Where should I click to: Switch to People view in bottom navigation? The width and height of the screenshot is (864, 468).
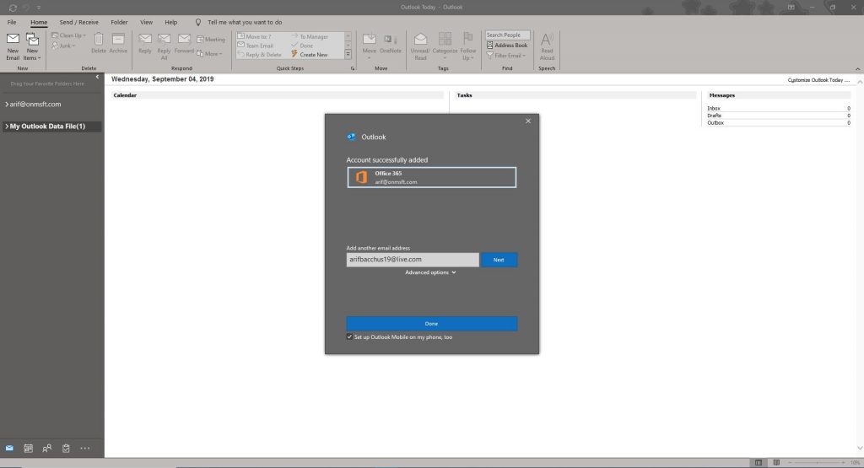coord(47,448)
